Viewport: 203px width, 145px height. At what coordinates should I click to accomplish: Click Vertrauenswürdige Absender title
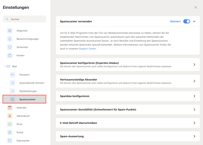point(78,79)
